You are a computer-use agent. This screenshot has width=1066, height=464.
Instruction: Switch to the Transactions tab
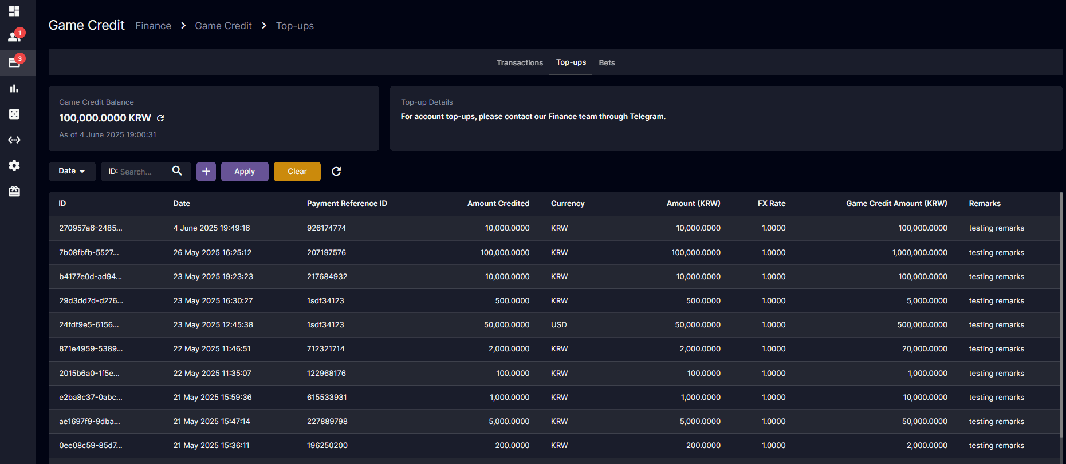point(520,62)
